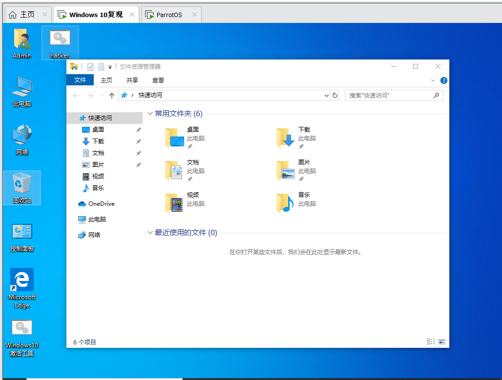
Task: Select the 视频 folder in frequent folders
Action: point(186,203)
